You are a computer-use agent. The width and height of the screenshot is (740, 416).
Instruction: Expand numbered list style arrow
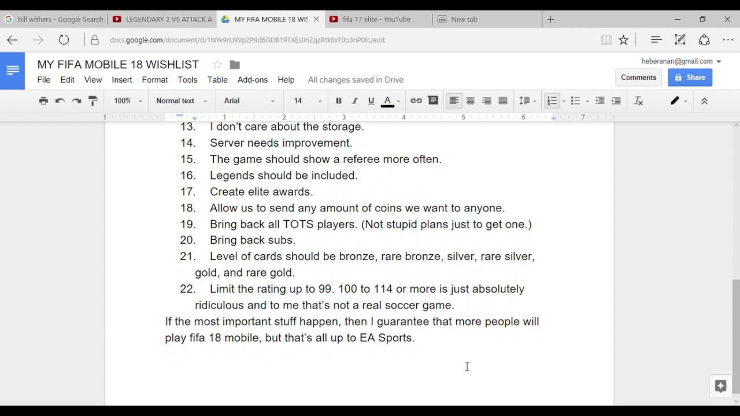pos(564,101)
